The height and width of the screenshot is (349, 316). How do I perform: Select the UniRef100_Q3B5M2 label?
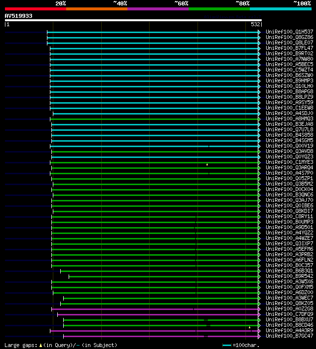pyautogui.click(x=289, y=184)
